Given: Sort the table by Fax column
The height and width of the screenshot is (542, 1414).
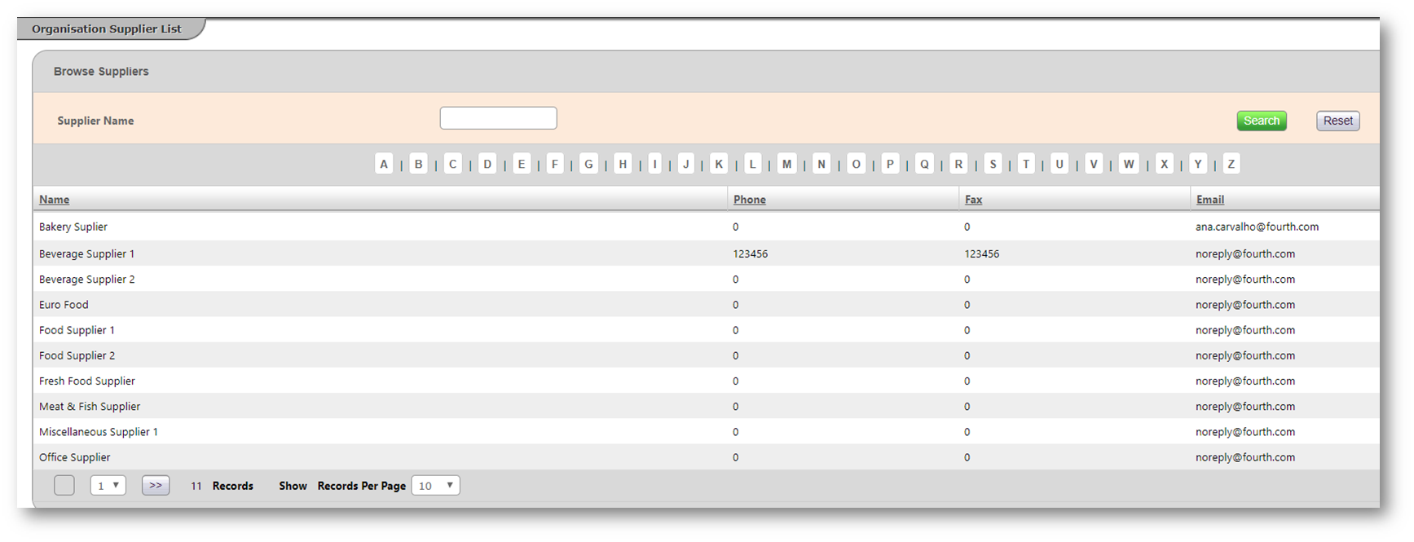Looking at the screenshot, I should [973, 200].
